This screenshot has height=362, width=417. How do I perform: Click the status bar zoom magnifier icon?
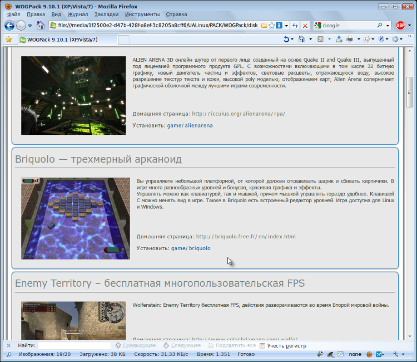(x=396, y=354)
